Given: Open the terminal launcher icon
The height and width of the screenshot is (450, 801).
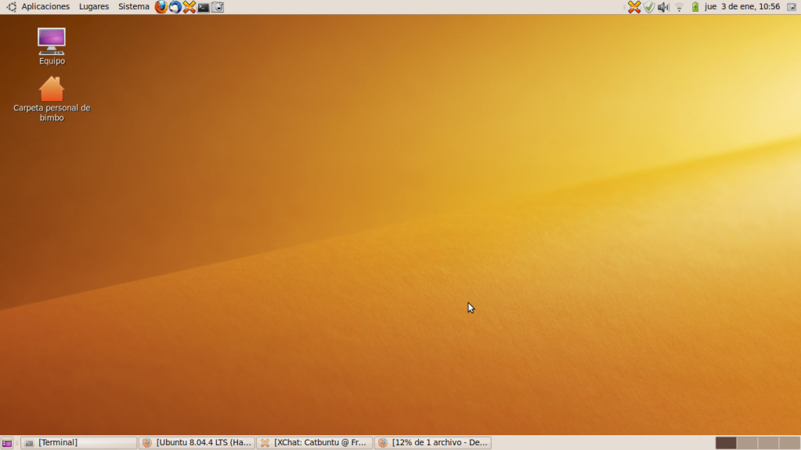Looking at the screenshot, I should click(x=204, y=7).
